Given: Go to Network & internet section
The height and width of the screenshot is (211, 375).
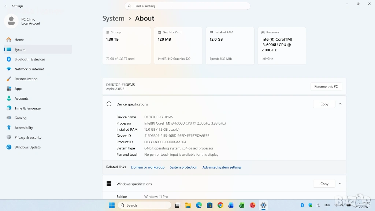Looking at the screenshot, I should click(x=29, y=69).
